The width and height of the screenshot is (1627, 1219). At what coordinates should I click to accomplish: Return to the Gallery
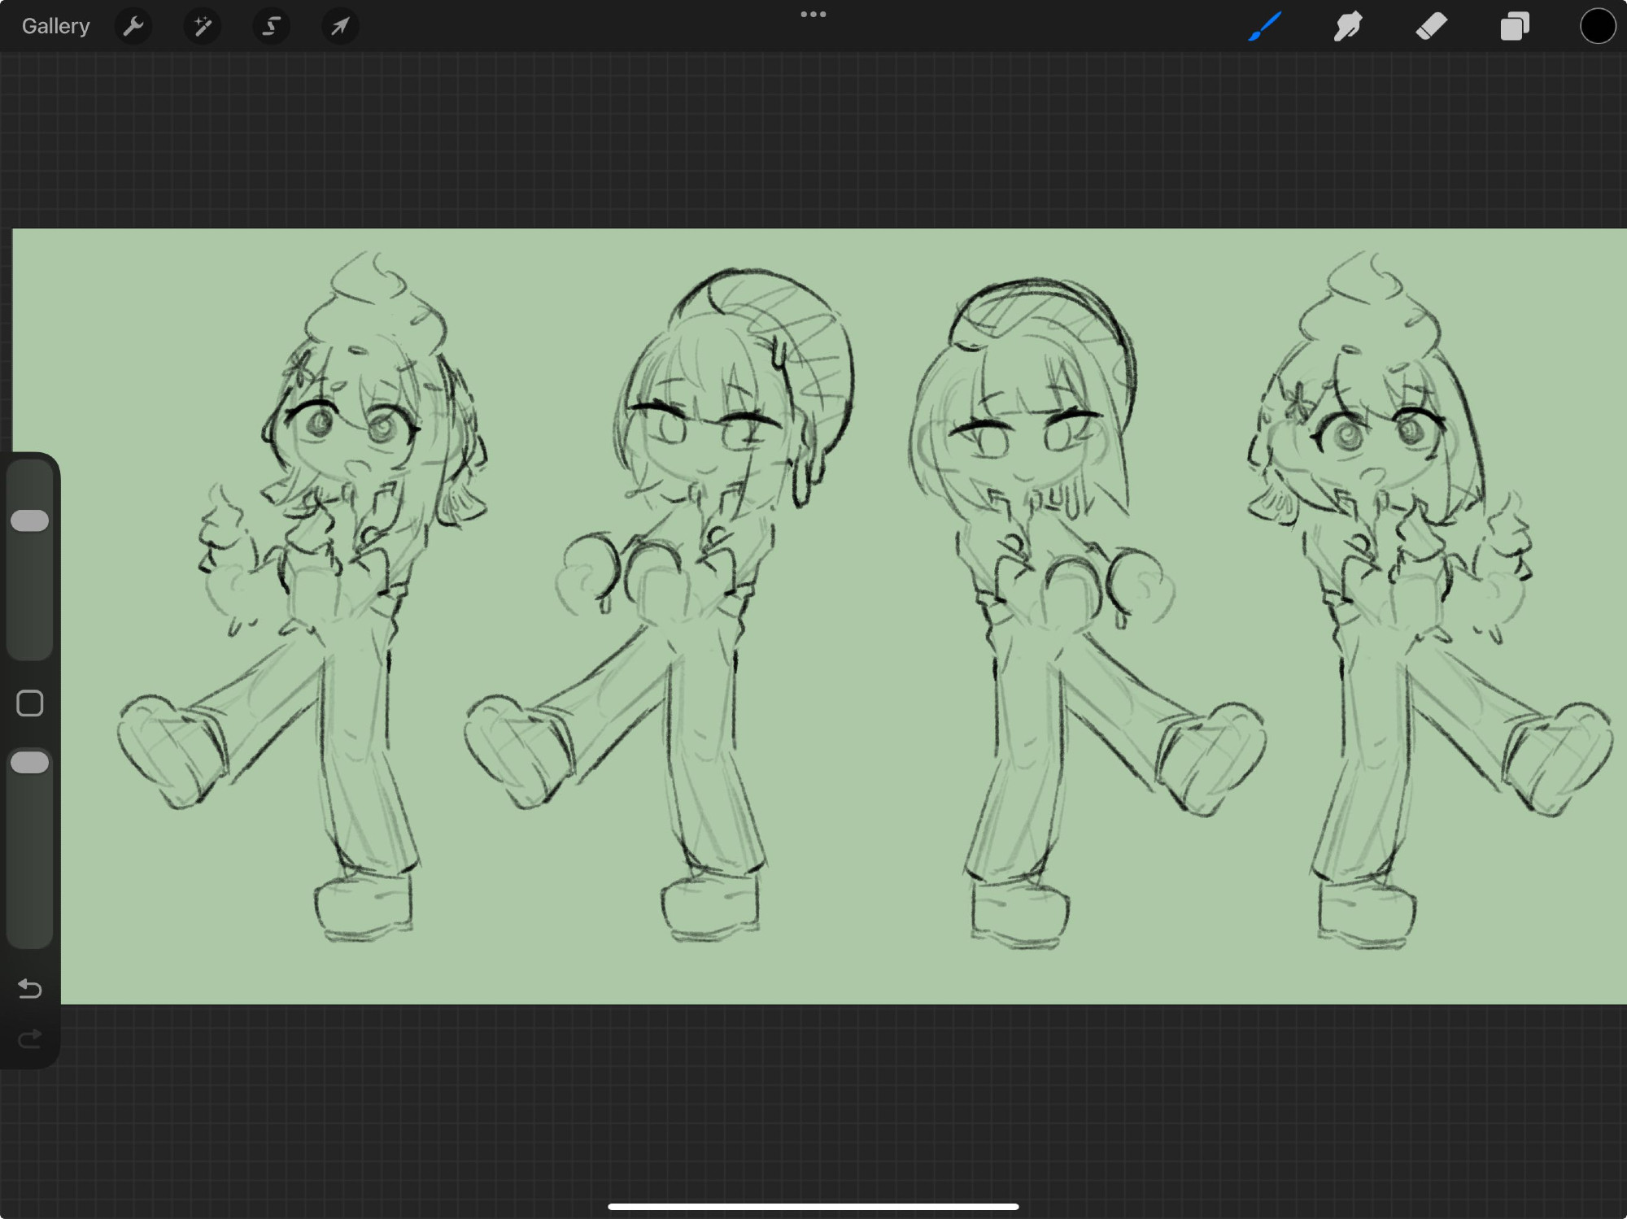tap(55, 27)
